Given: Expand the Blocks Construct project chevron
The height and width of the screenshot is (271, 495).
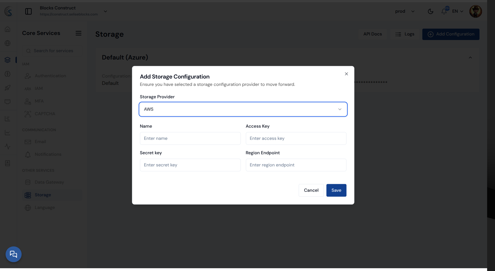Looking at the screenshot, I should pos(105,11).
